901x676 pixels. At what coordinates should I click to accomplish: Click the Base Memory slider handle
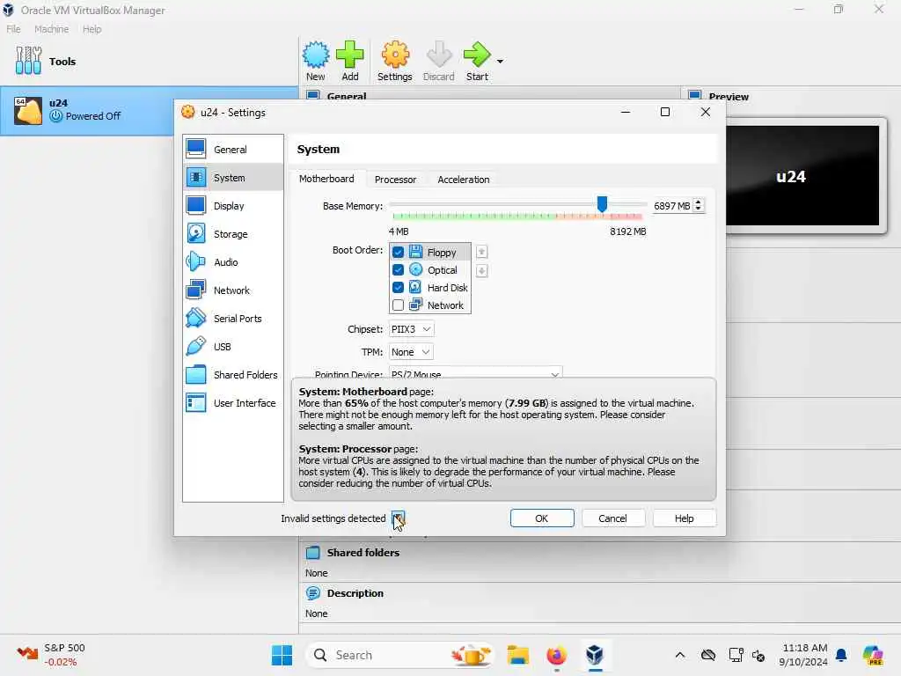[602, 204]
